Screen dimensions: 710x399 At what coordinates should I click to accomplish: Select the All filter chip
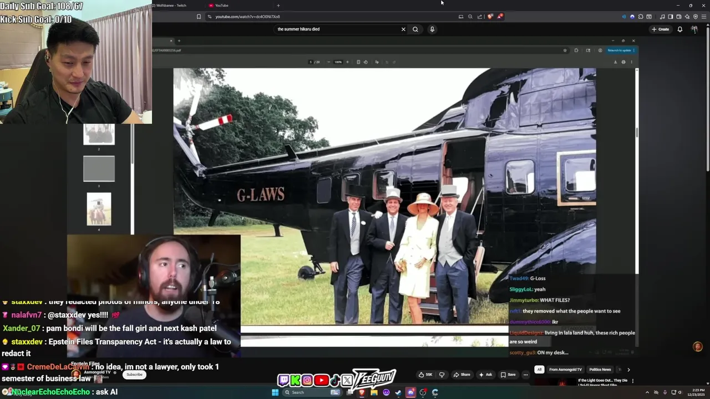[539, 370]
